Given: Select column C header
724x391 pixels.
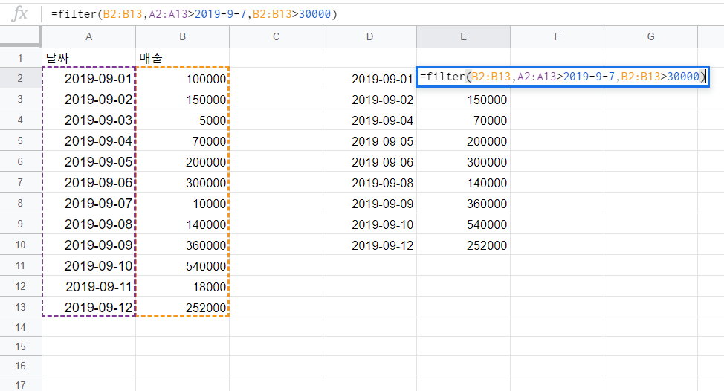Looking at the screenshot, I should tap(276, 37).
